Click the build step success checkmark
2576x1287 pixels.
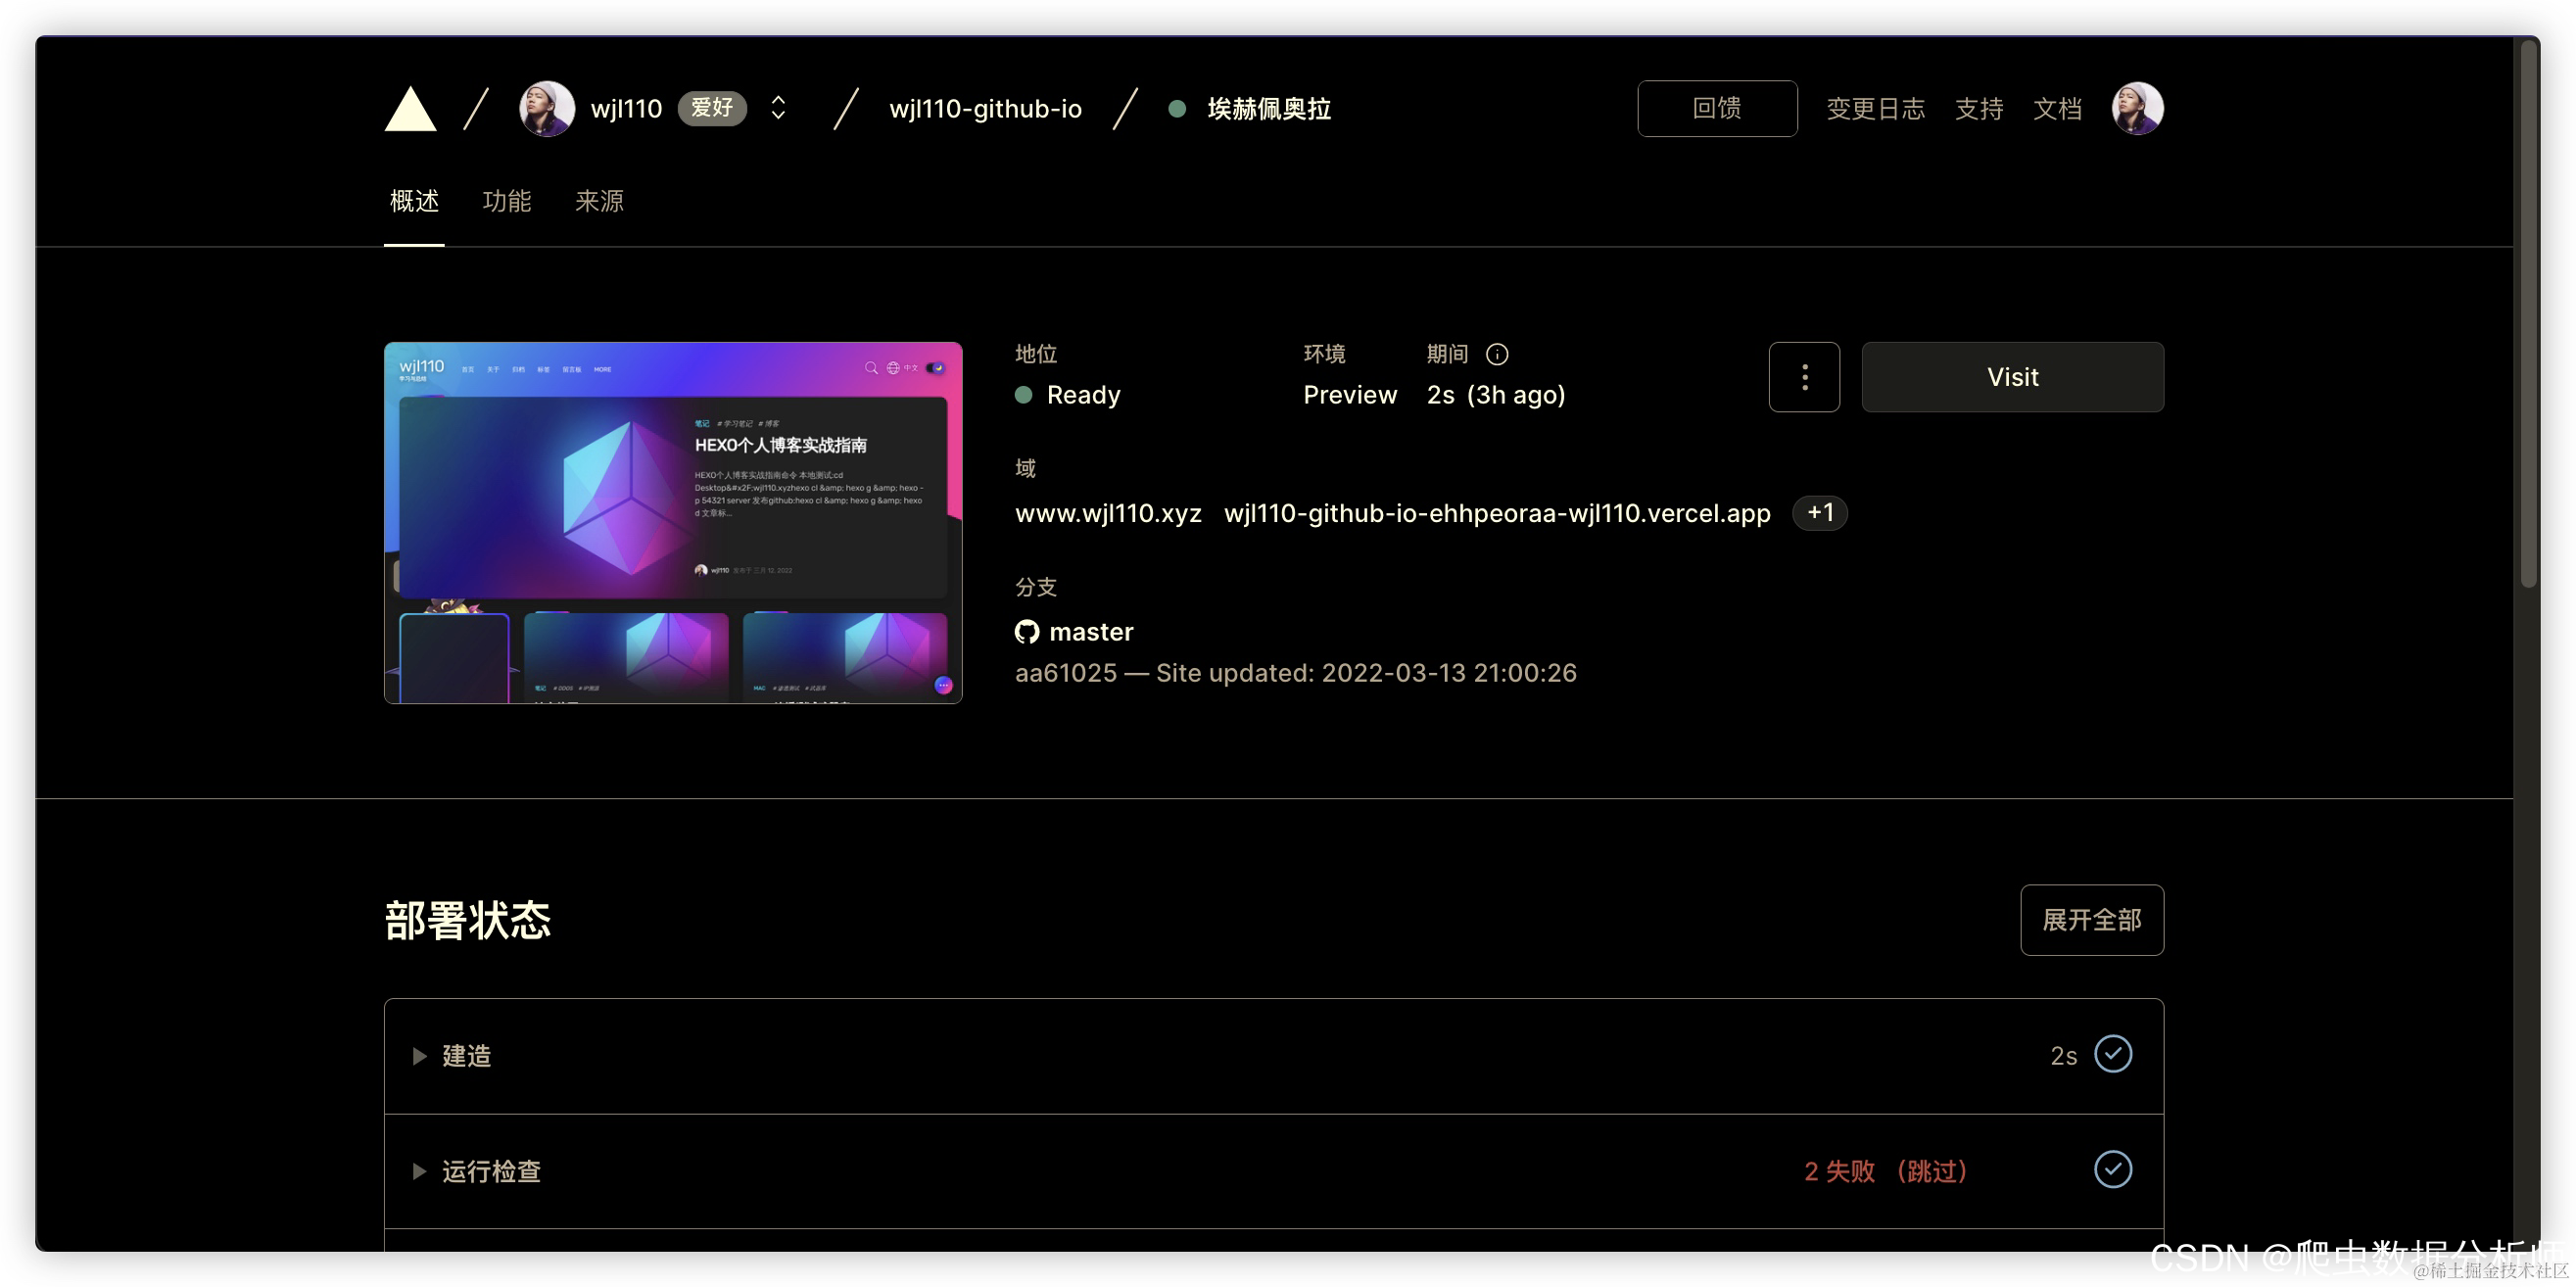coord(2112,1054)
